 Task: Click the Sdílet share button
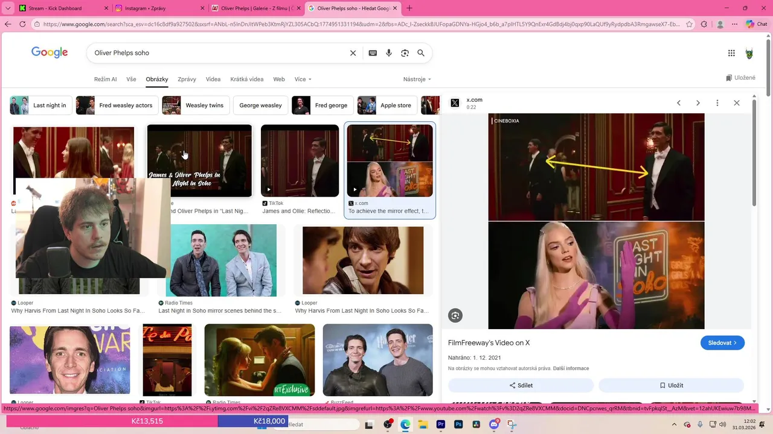pos(521,385)
